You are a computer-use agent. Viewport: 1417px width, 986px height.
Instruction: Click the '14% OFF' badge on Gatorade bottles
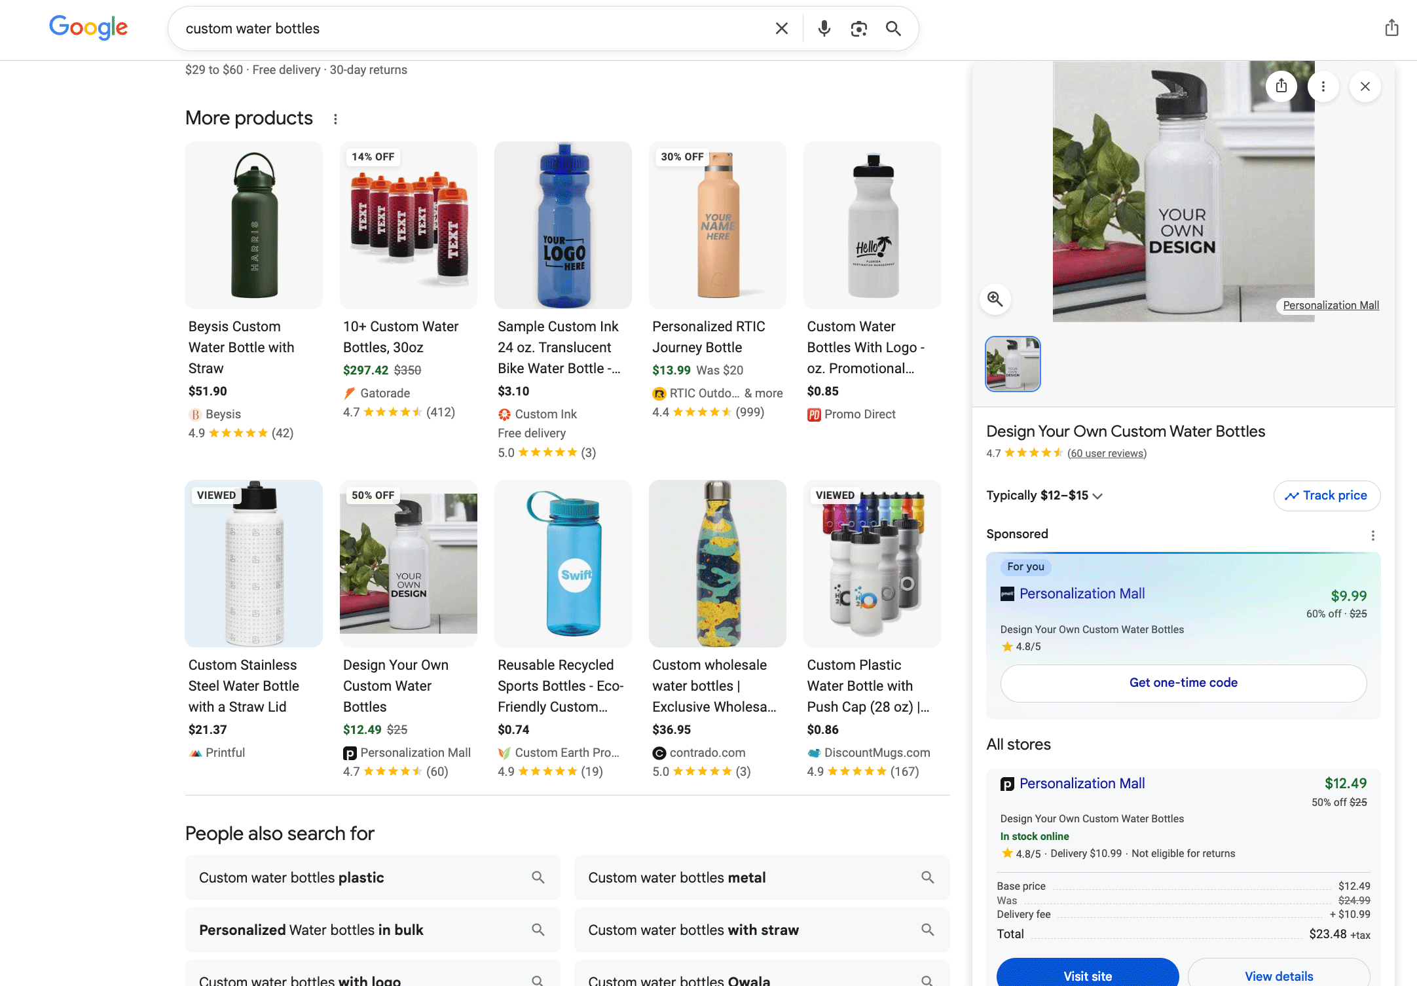[373, 157]
